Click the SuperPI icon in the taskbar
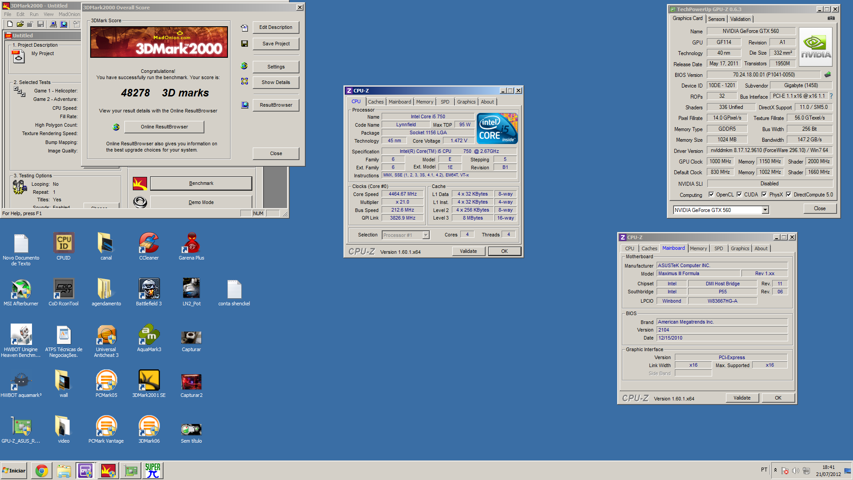The image size is (853, 480). (152, 471)
